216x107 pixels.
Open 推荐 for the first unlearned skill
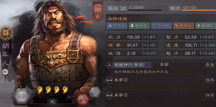tap(210, 80)
